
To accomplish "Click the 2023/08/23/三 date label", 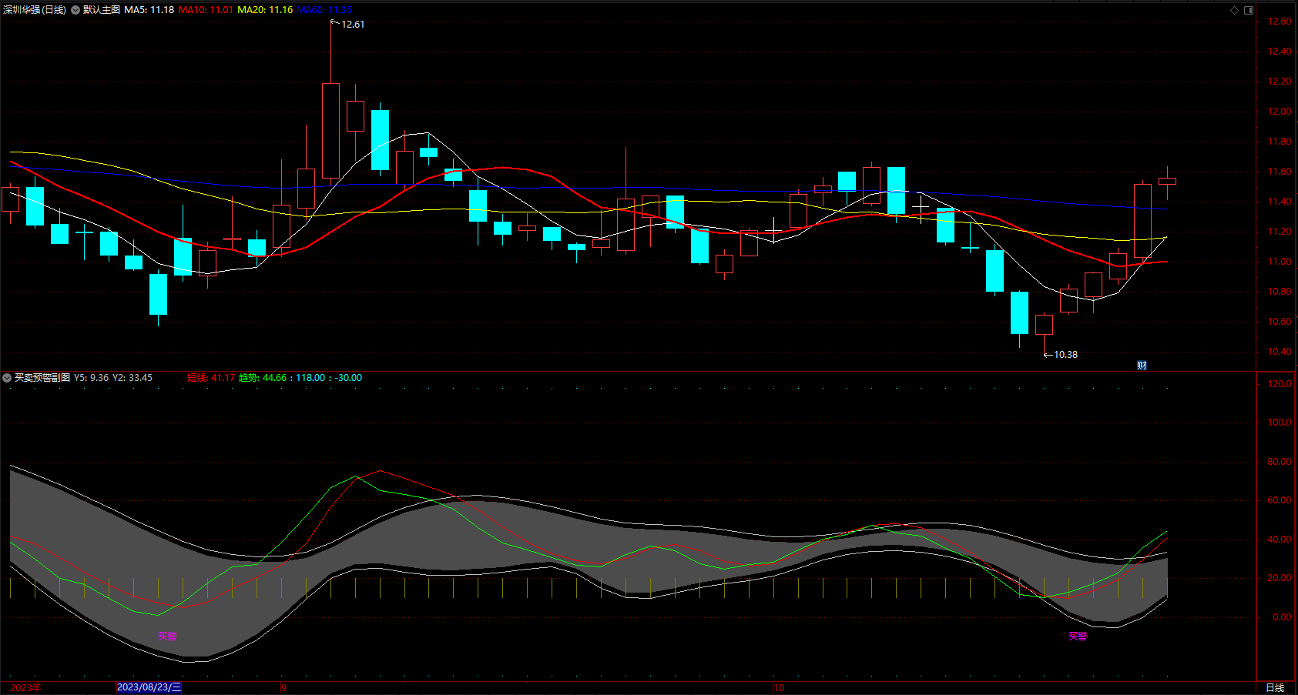I will click(149, 687).
